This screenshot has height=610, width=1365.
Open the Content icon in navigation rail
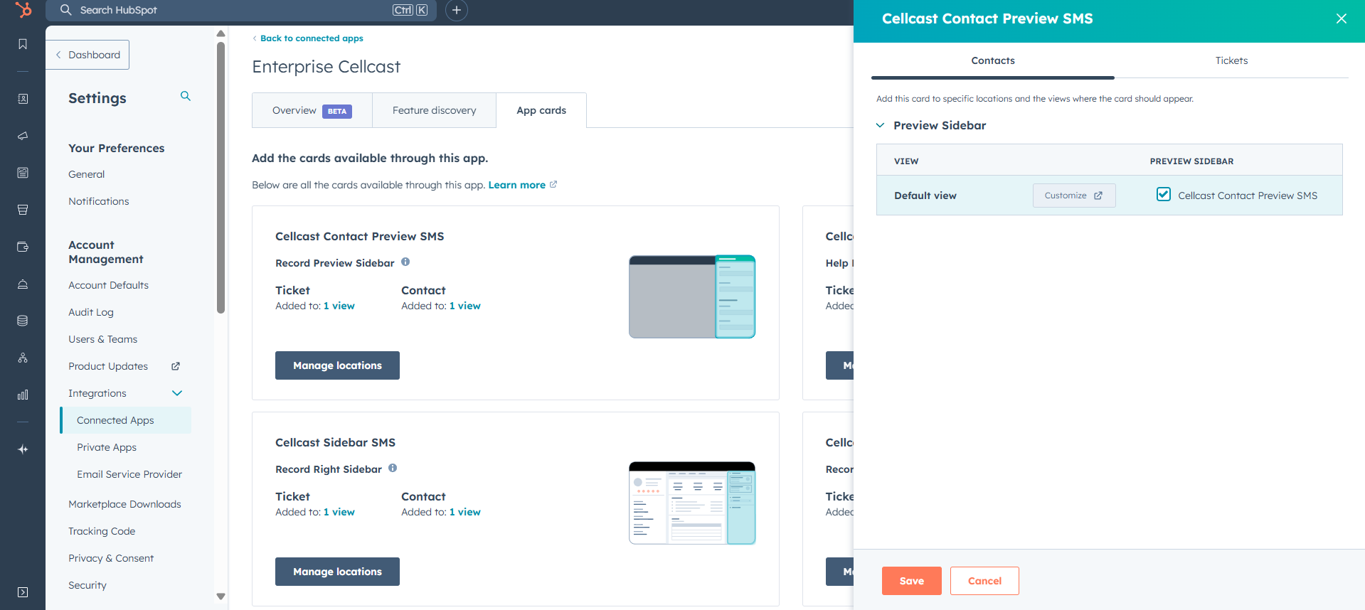point(23,173)
